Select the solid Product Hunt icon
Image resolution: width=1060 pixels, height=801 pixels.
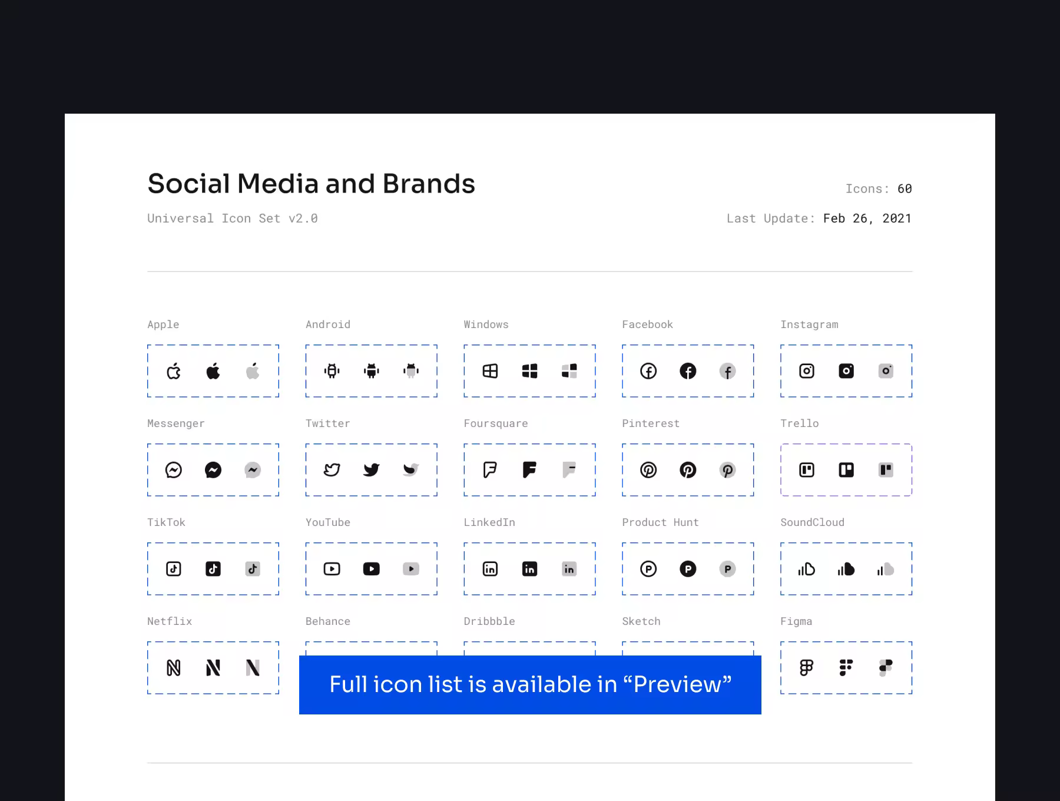click(688, 569)
